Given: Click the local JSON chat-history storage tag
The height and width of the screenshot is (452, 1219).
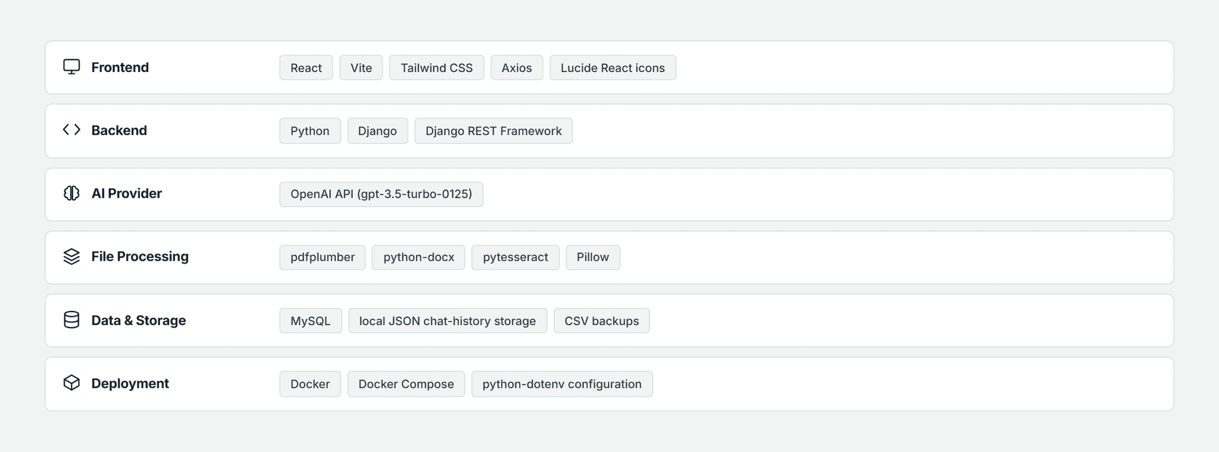Looking at the screenshot, I should [448, 320].
